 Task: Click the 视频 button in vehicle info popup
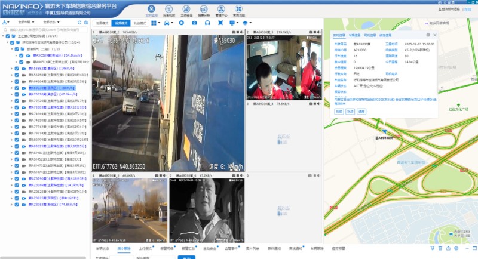pyautogui.click(x=338, y=111)
